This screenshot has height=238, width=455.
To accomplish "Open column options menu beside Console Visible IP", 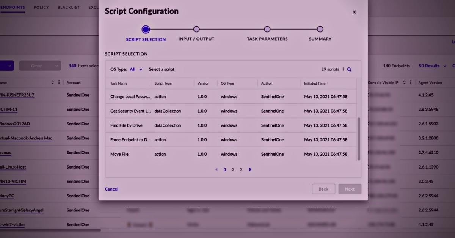I will click(x=411, y=83).
